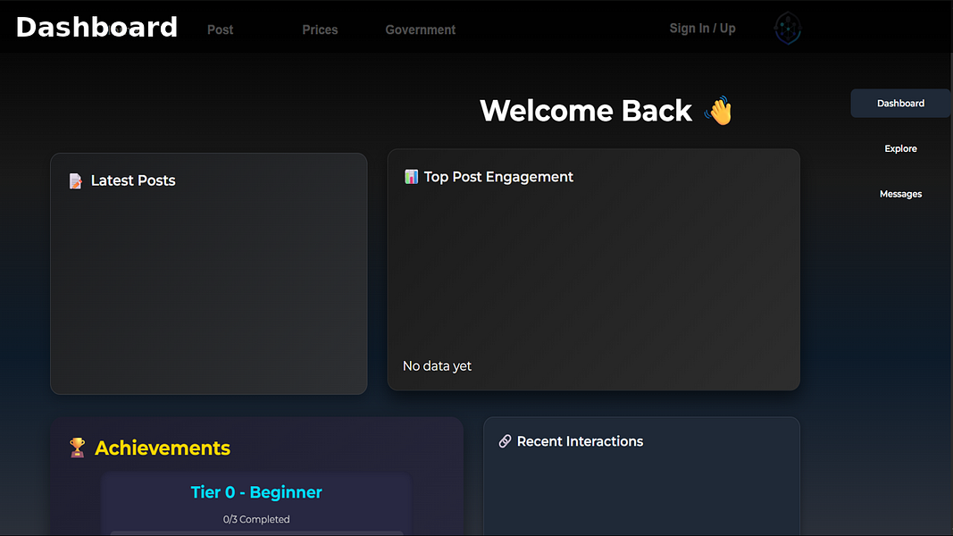953x536 pixels.
Task: Click the waving hand emoji
Action: (718, 111)
